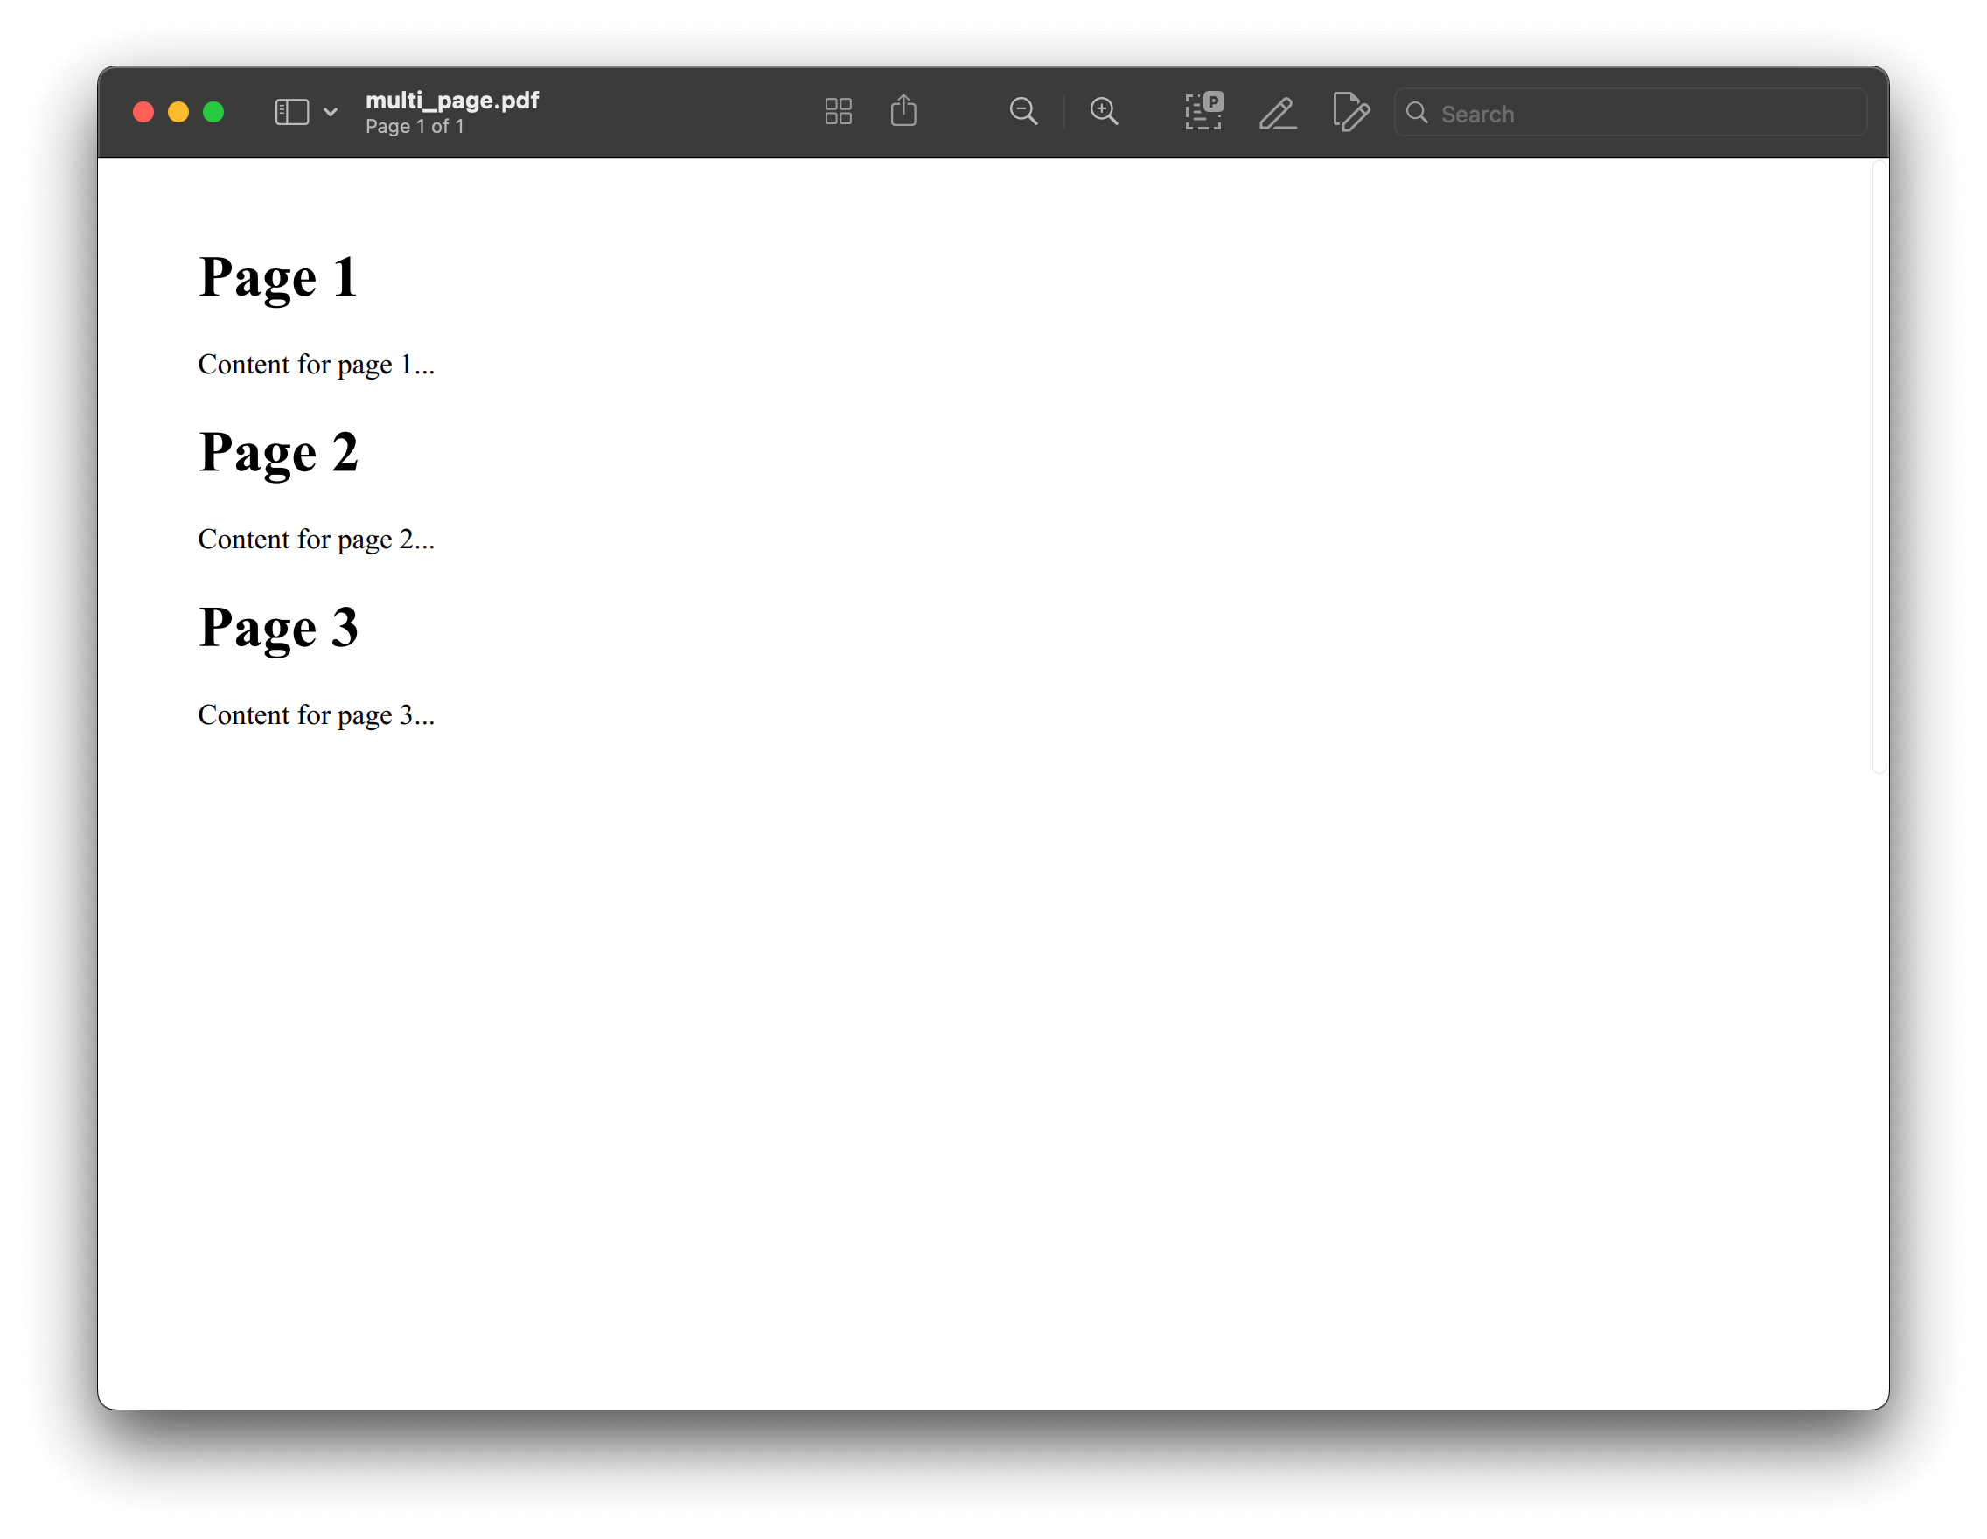Zoom out of the document

(x=1023, y=111)
